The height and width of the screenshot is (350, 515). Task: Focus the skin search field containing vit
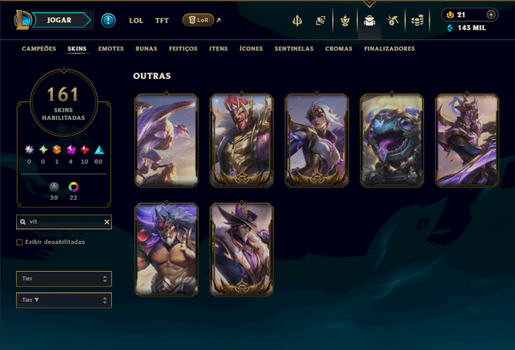coord(64,222)
